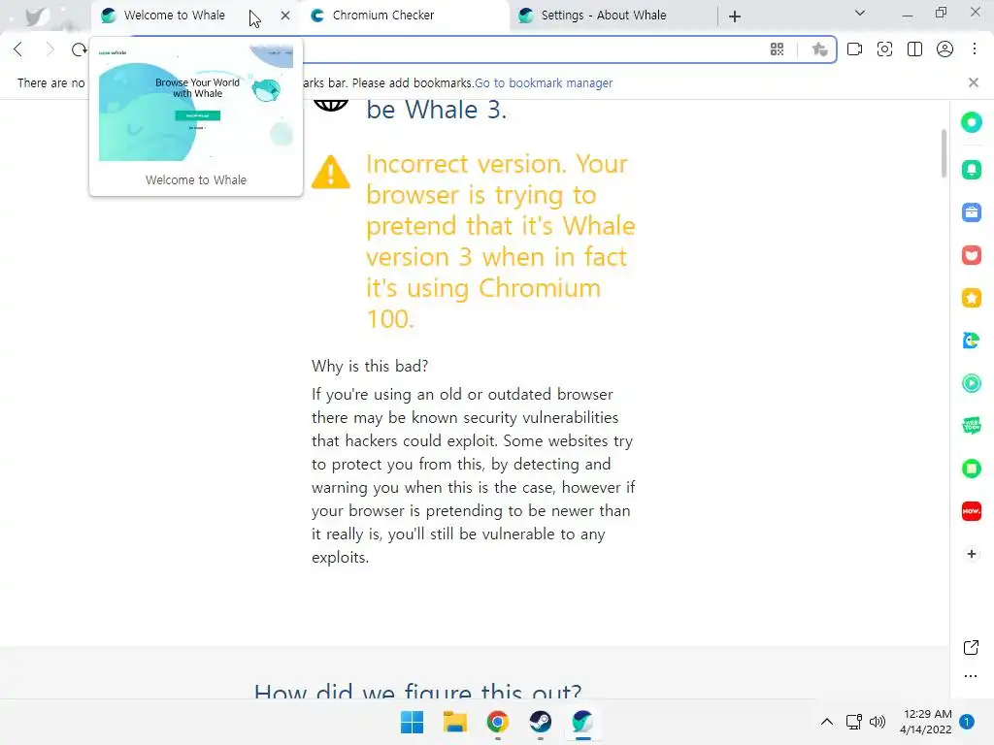Image resolution: width=994 pixels, height=745 pixels.
Task: Open the browser three-dot menu
Action: click(x=975, y=49)
